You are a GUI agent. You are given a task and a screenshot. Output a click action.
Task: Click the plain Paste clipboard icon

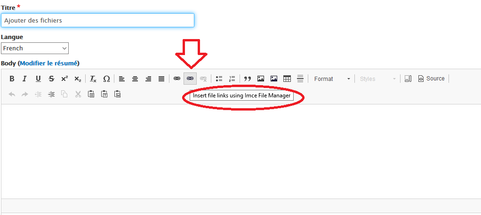91,95
